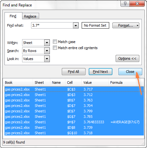
Task: Open the Search dropdown set to By Rows
Action: [x=36, y=51]
